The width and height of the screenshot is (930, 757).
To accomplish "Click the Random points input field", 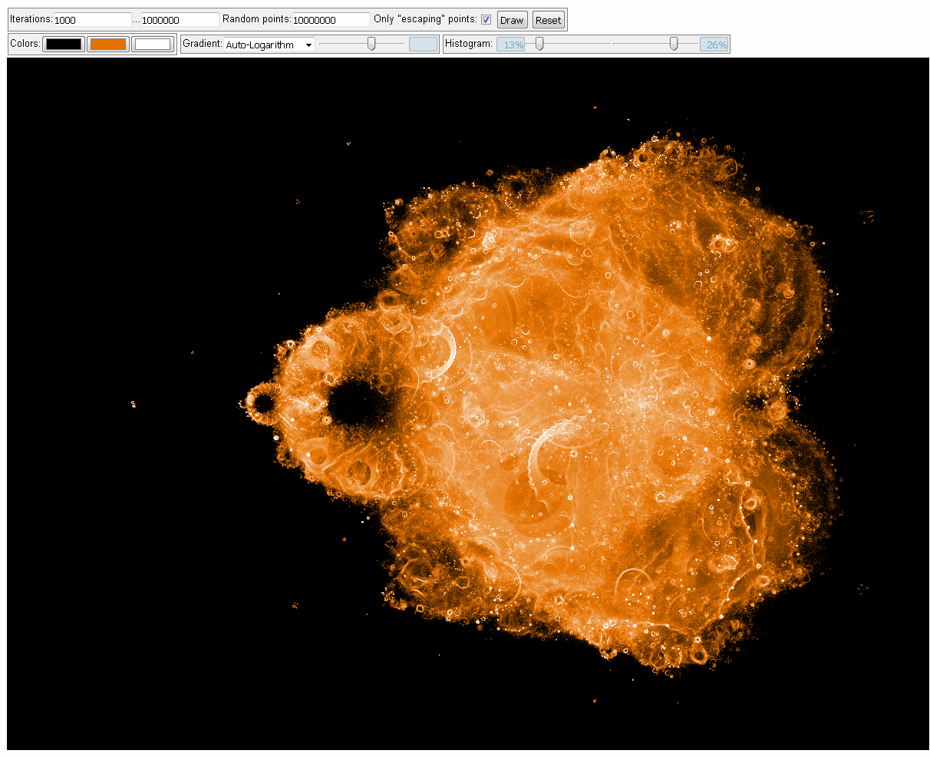I will 331,20.
